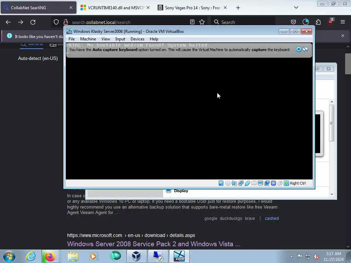351x263 pixels.
Task: Go forward in Firefox history
Action: pos(21,22)
